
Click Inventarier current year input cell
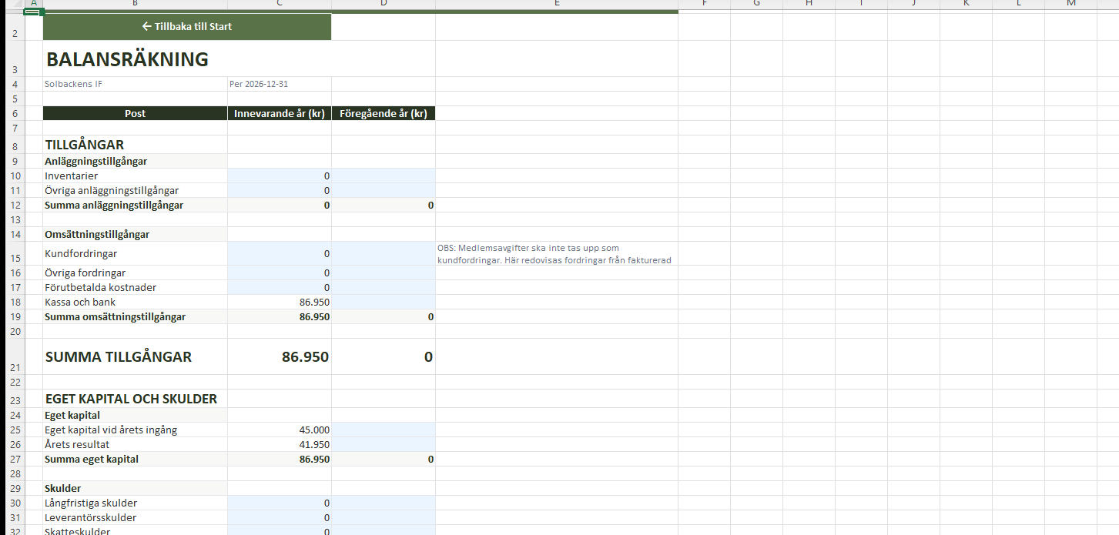point(279,176)
